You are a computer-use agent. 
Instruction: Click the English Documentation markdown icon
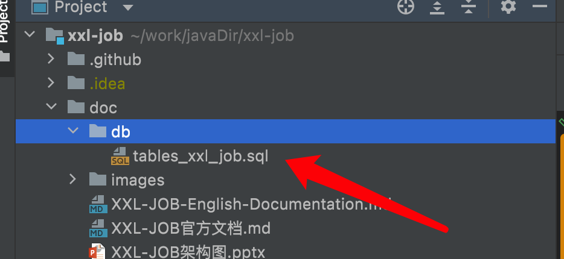pos(97,205)
